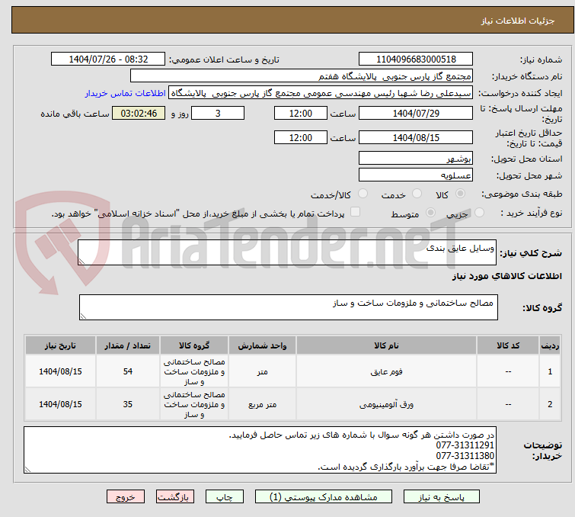
Task: Click the پاسخ به نیاز button
Action: [442, 497]
